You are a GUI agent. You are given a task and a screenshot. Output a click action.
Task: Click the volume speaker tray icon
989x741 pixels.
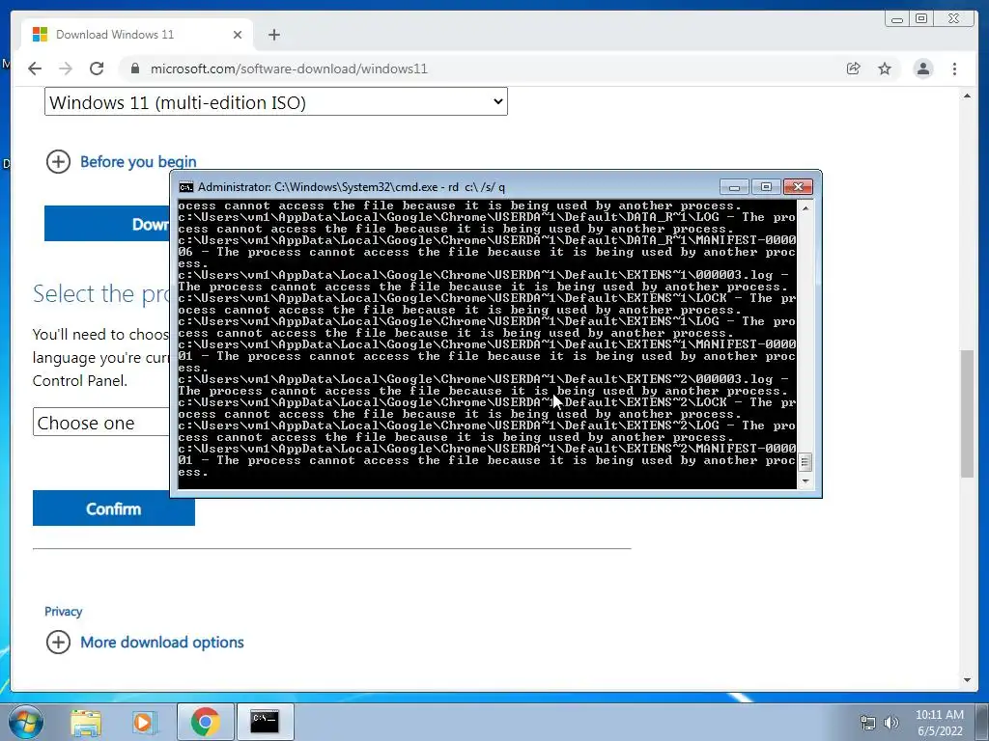pos(891,723)
